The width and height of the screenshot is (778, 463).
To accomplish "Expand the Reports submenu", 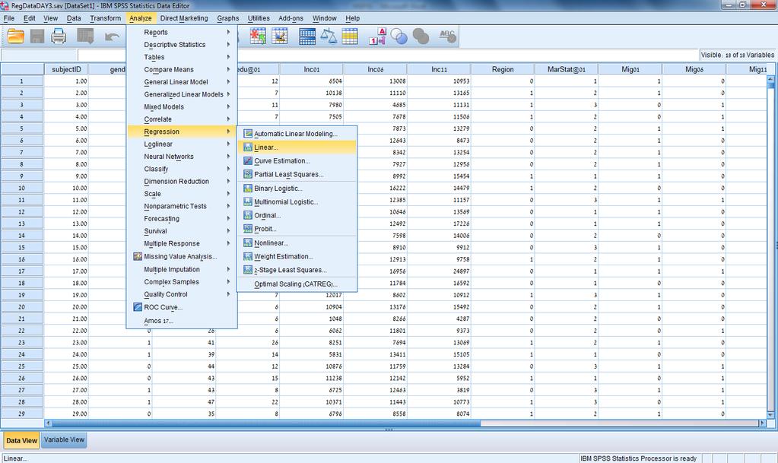I will pyautogui.click(x=182, y=32).
